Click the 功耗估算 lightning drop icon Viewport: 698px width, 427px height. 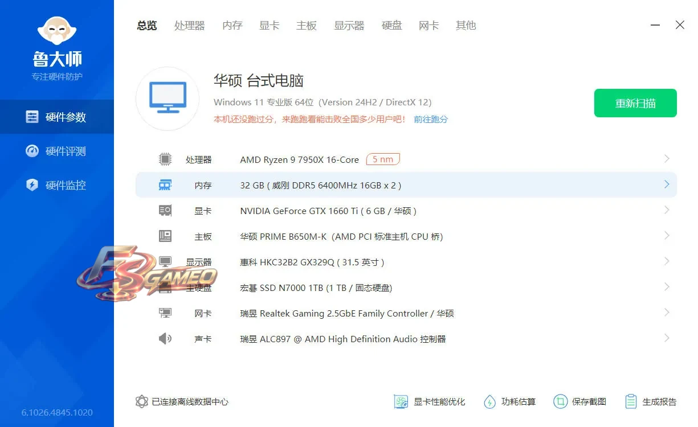coord(489,402)
